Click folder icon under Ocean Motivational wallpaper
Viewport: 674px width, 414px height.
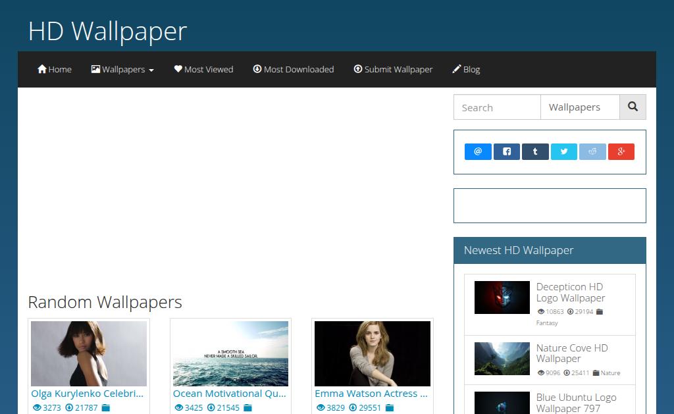point(247,407)
